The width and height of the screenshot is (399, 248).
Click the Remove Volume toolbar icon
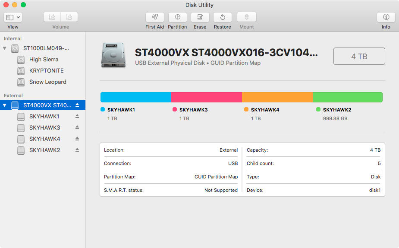pyautogui.click(x=69, y=17)
